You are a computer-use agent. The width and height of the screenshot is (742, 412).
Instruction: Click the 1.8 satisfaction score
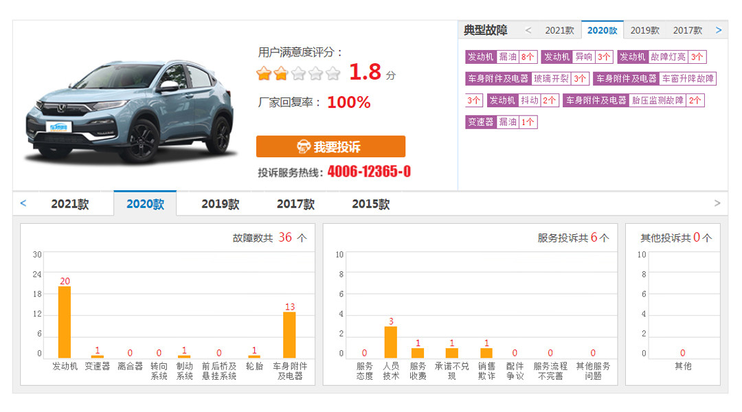[366, 72]
